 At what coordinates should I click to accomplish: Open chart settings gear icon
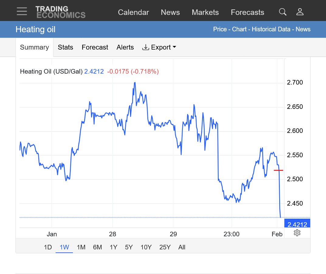point(297,233)
